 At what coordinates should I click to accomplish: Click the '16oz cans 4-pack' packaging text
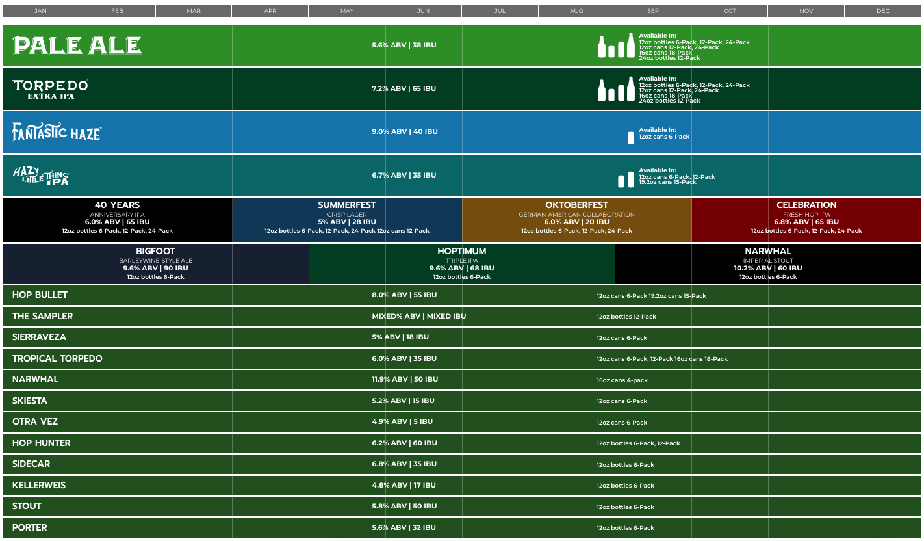622,380
